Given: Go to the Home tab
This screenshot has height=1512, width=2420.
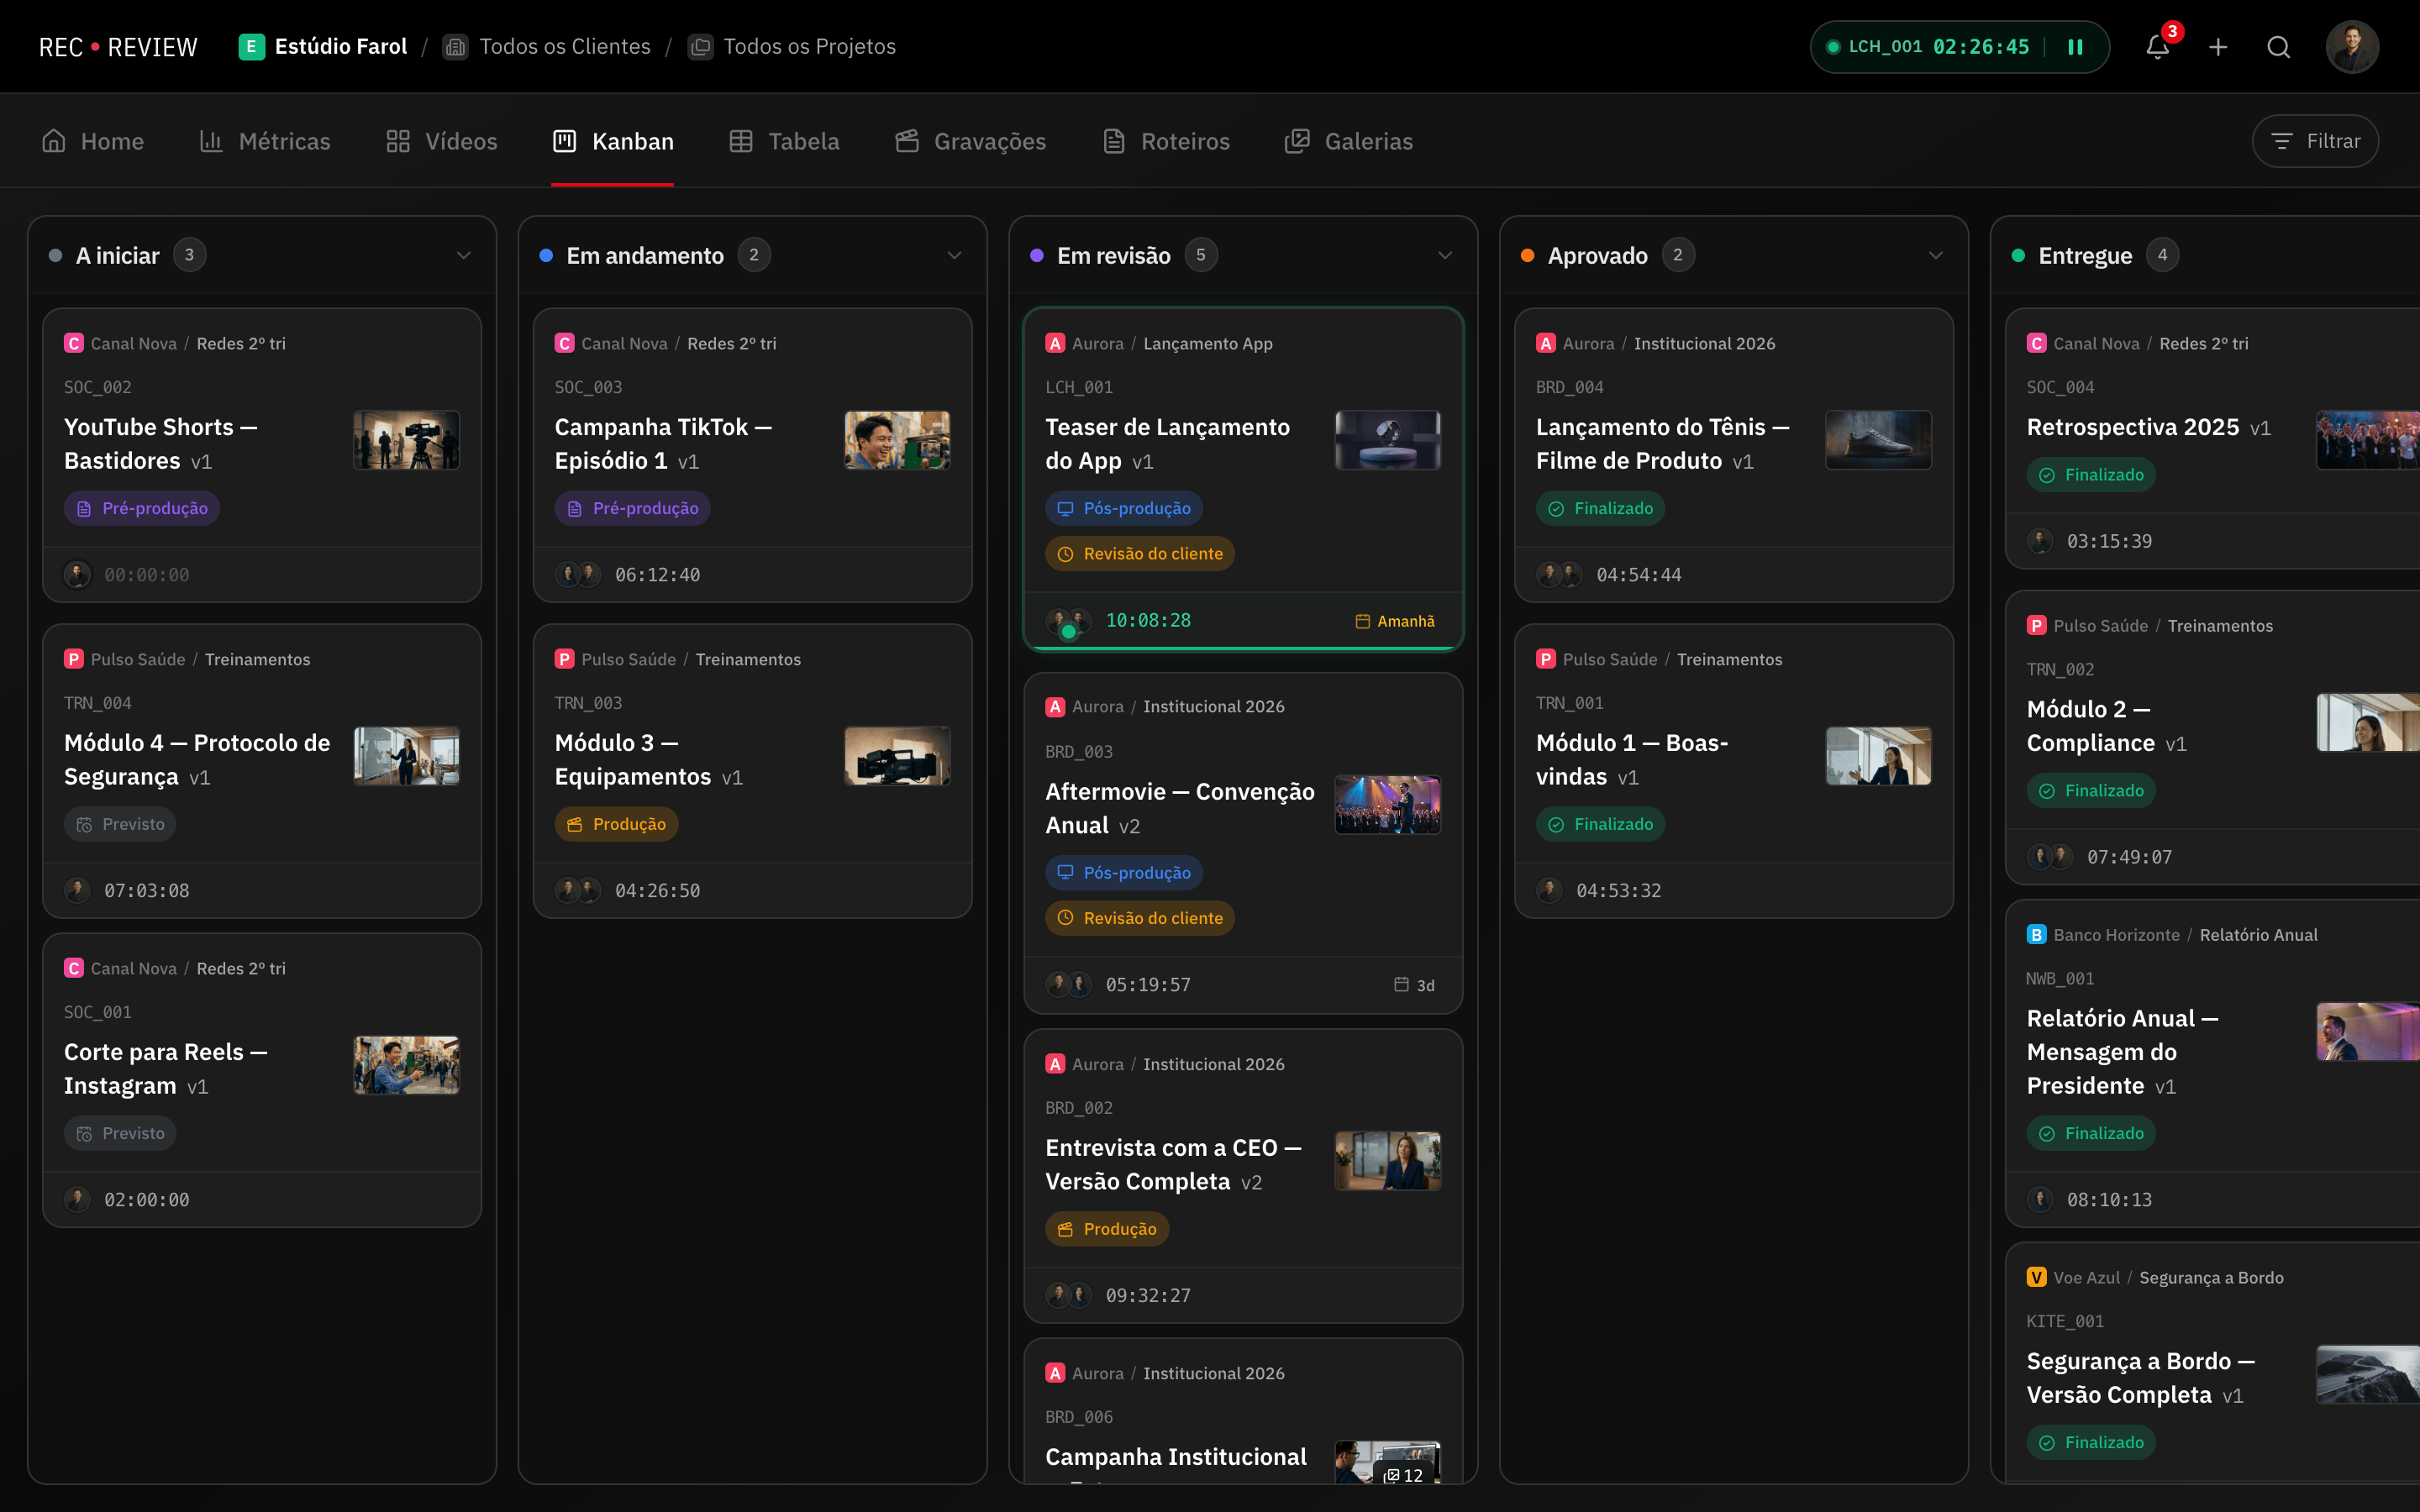Looking at the screenshot, I should pyautogui.click(x=93, y=141).
